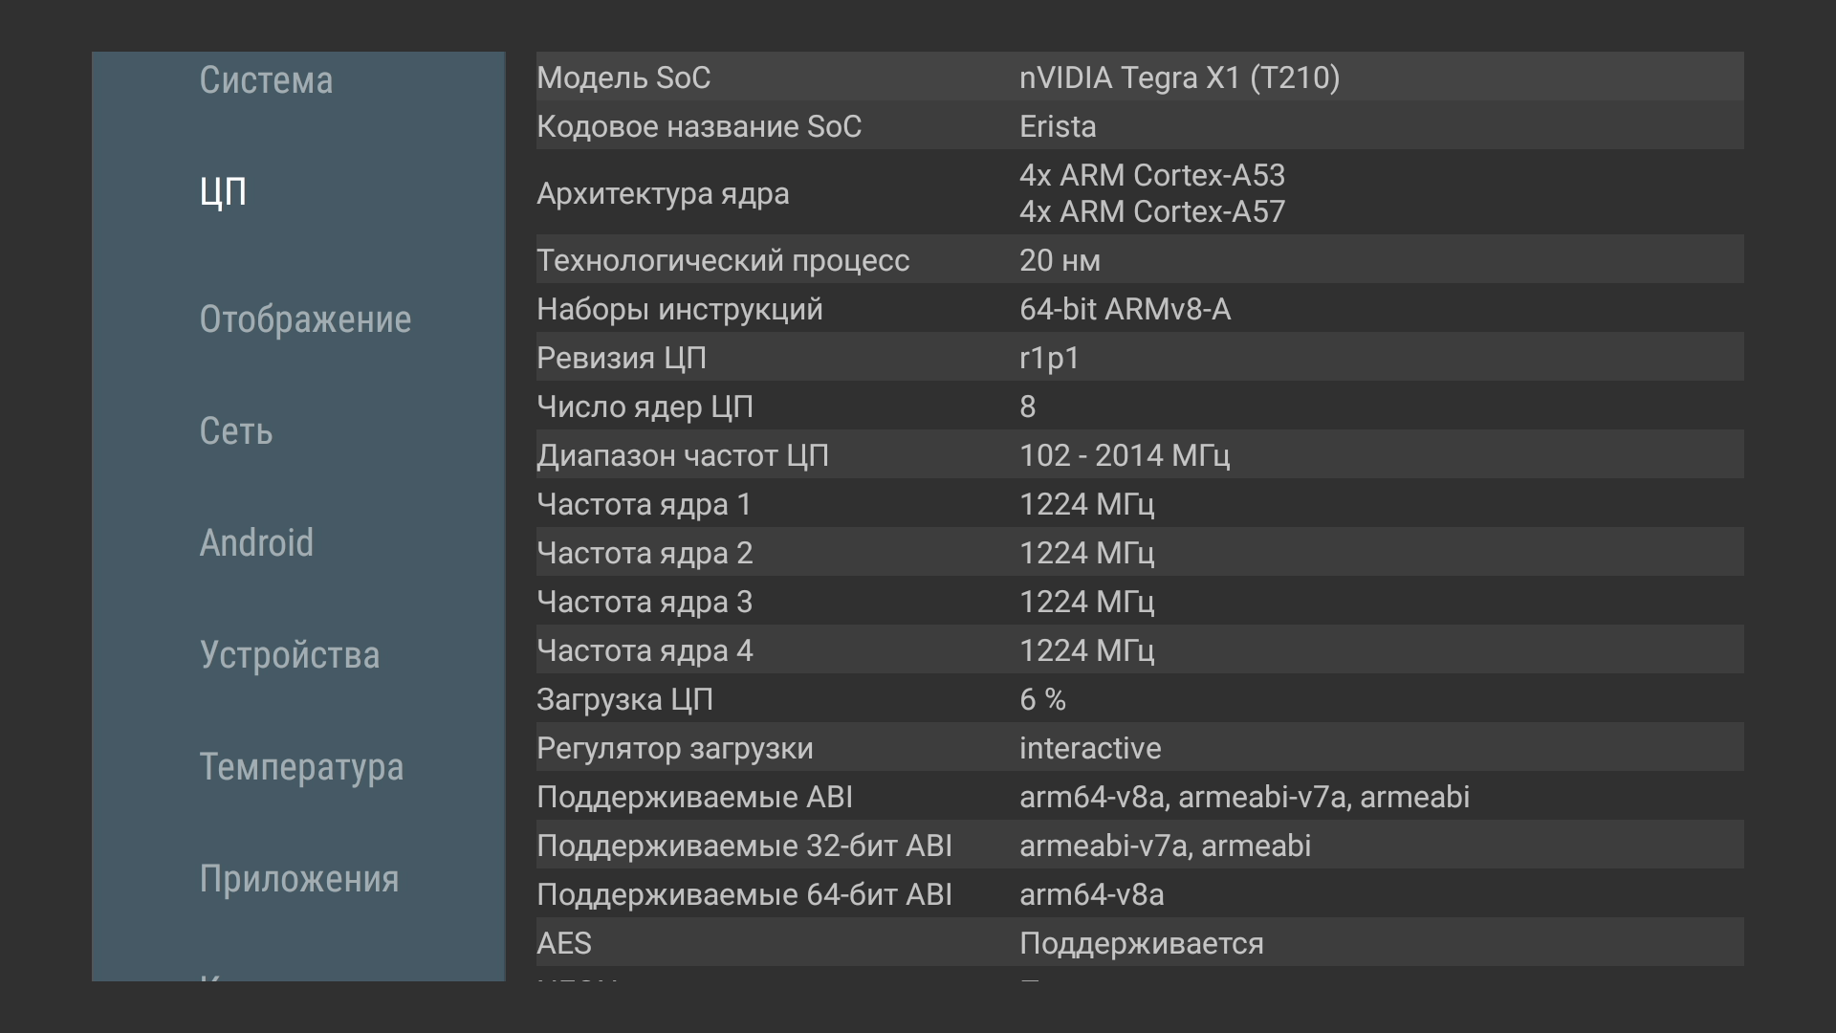Go to Android info section

256,543
